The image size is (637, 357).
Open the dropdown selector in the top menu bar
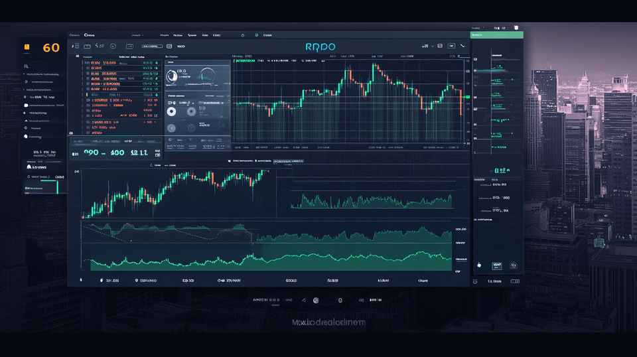(x=135, y=35)
